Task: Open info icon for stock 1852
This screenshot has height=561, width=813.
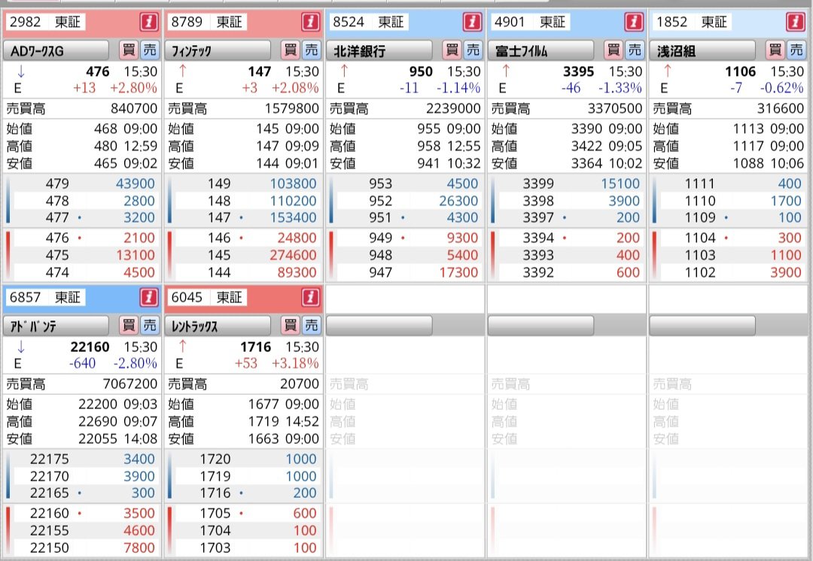Action: (x=796, y=23)
